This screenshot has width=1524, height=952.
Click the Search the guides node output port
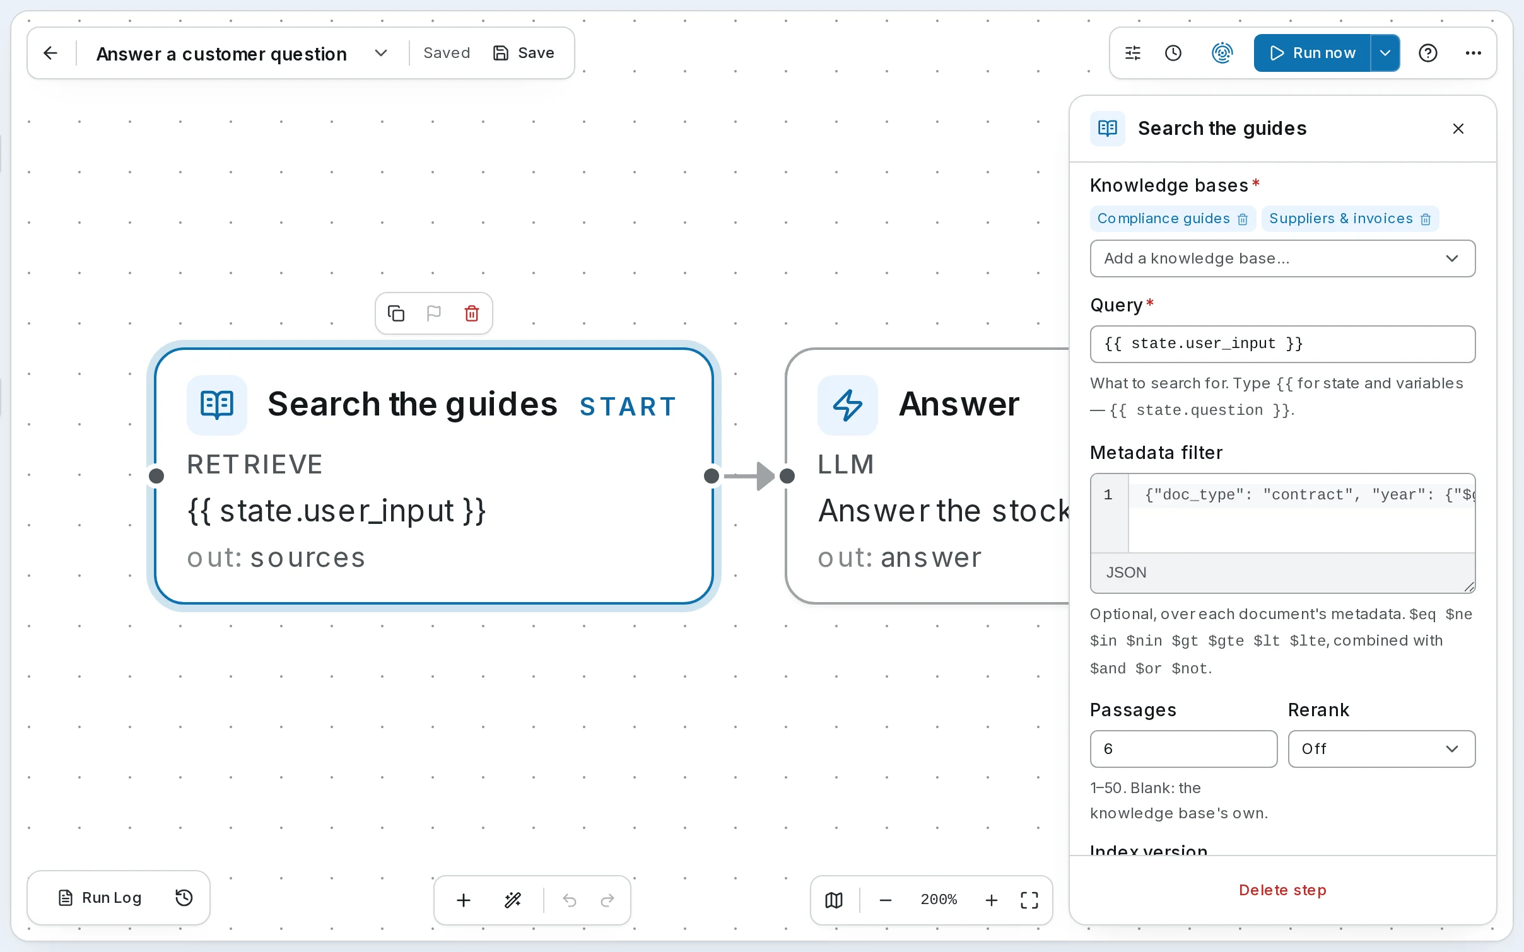pos(712,476)
